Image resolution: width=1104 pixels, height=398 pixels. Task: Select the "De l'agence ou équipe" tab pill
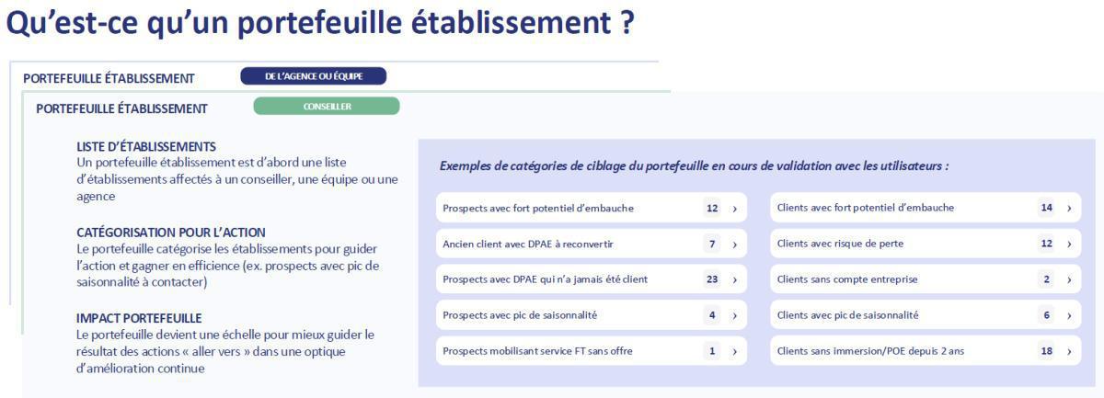(313, 76)
